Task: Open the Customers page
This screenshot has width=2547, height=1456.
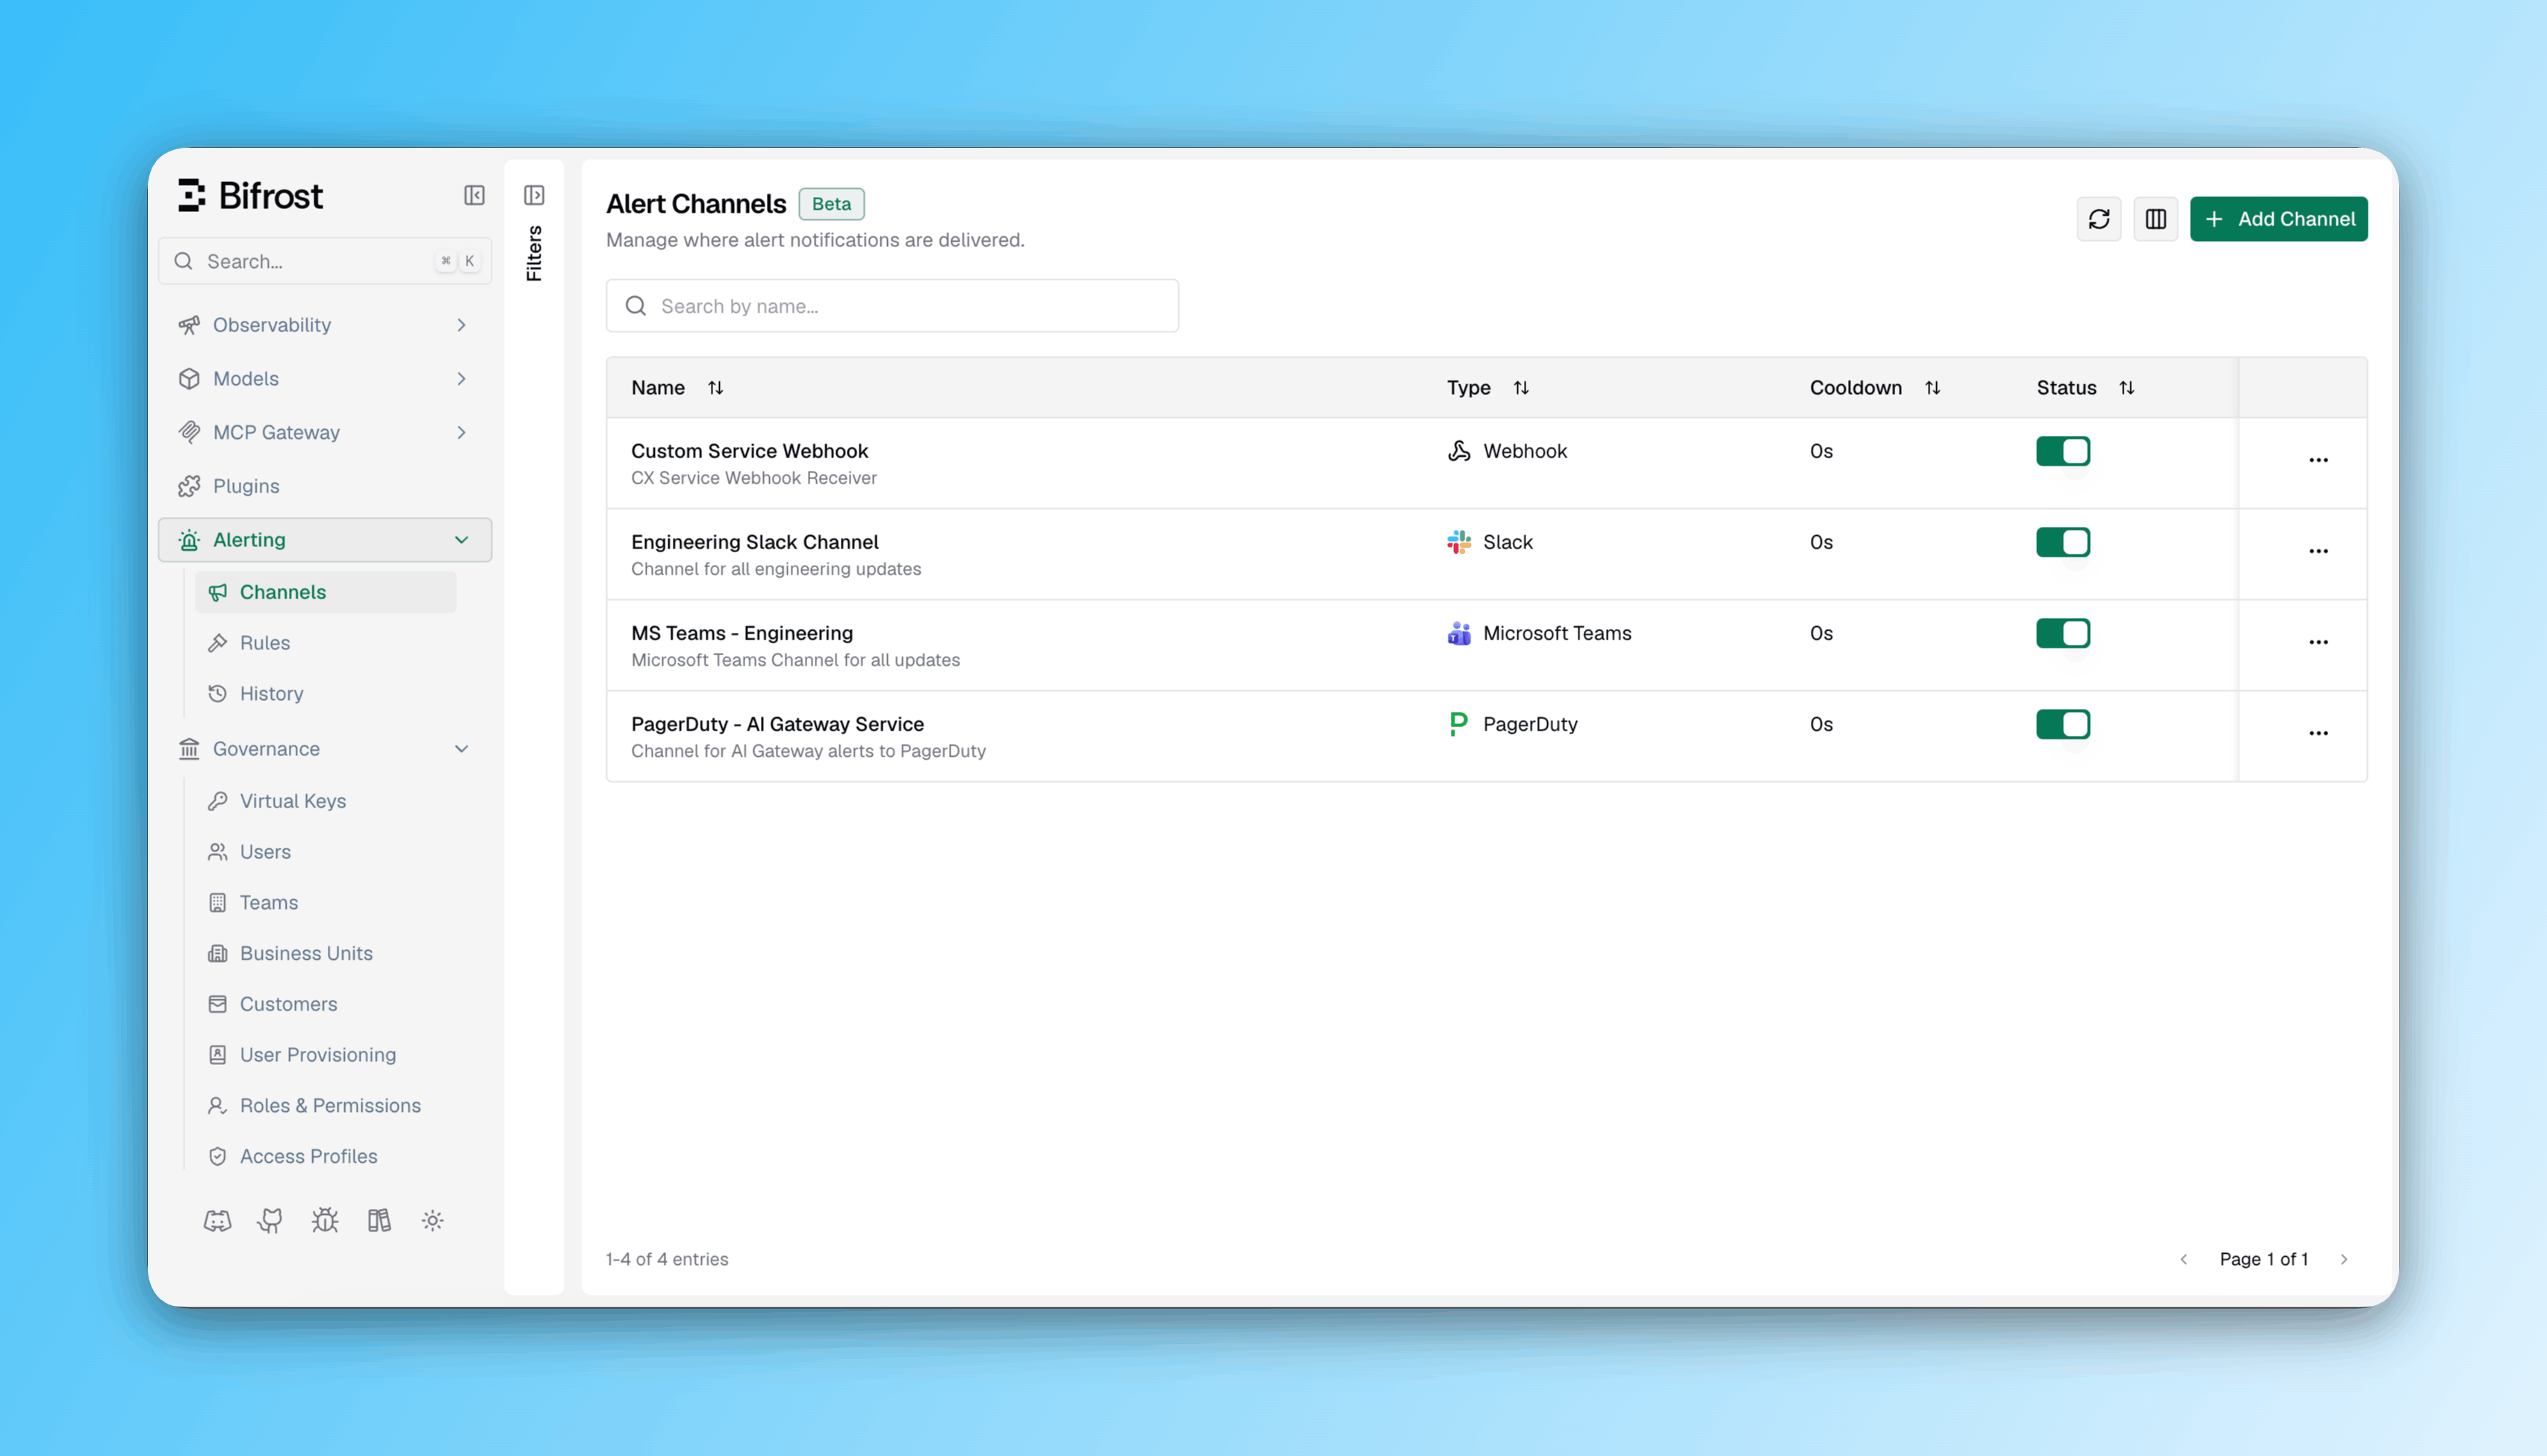Action: tap(325, 1004)
